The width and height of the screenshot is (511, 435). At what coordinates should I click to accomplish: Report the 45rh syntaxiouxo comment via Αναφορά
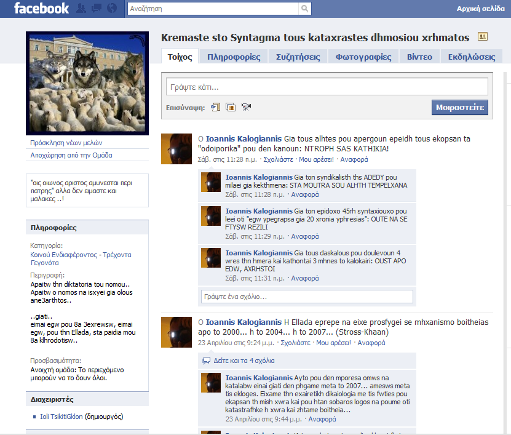click(305, 236)
